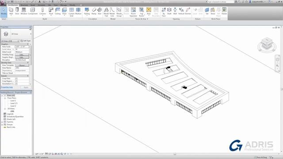Switch to the Architecture ribbon tab
Screen dimensions: 283x159
click(13, 5)
